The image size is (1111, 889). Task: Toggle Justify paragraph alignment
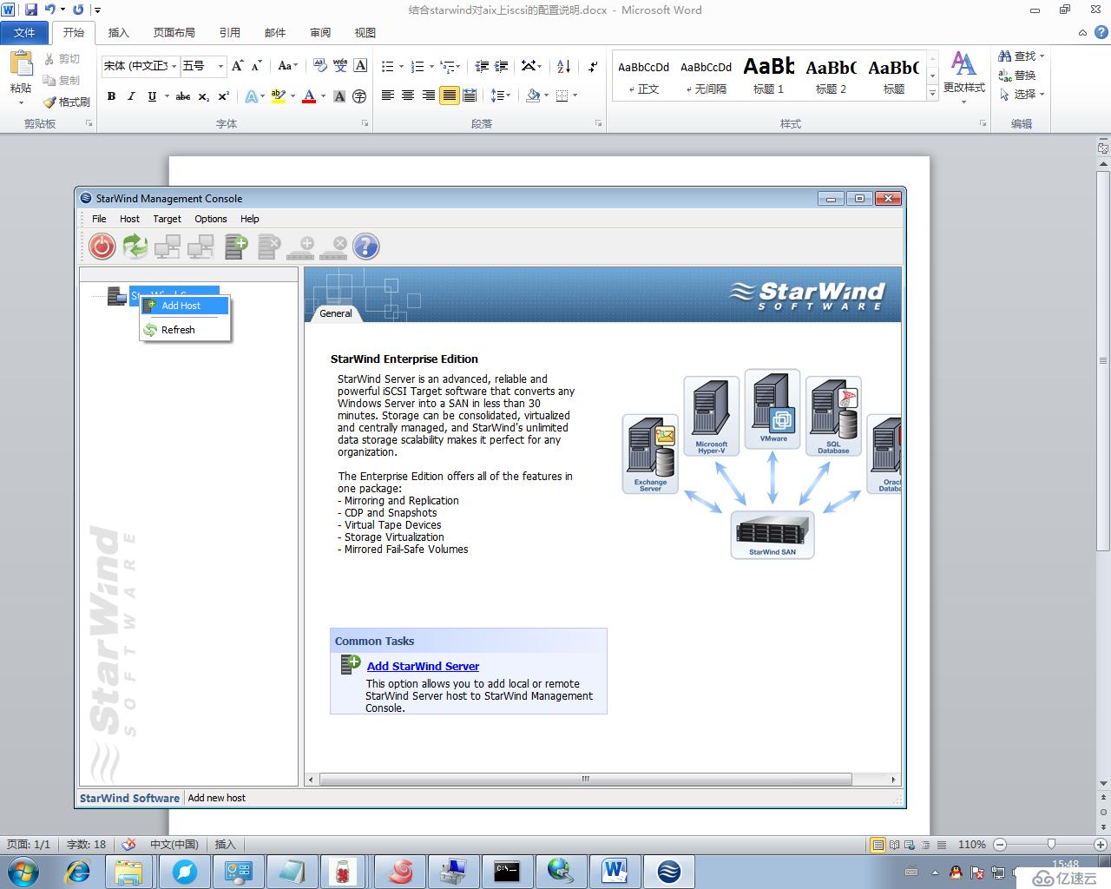point(449,95)
